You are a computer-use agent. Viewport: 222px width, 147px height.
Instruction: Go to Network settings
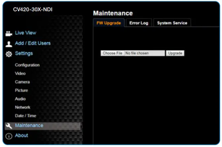(x=22, y=107)
